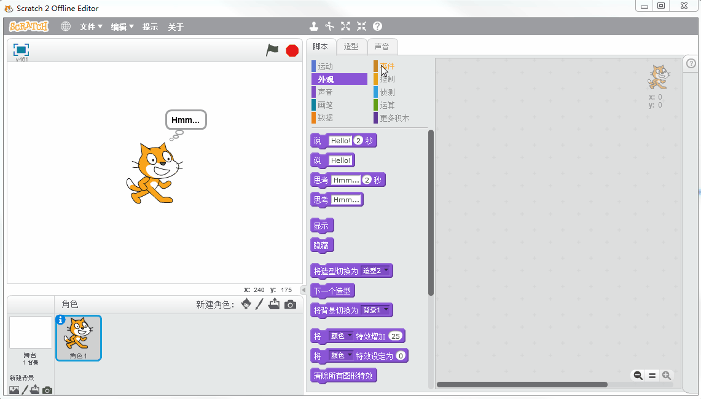Image resolution: width=701 pixels, height=399 pixels.
Task: Click the blocks palette vertical scrollbar
Action: 431,213
